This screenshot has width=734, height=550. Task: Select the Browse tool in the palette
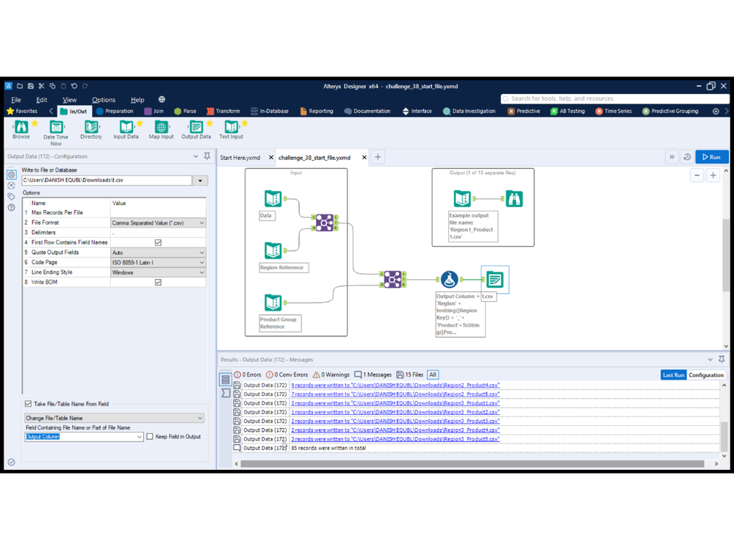[x=21, y=129]
